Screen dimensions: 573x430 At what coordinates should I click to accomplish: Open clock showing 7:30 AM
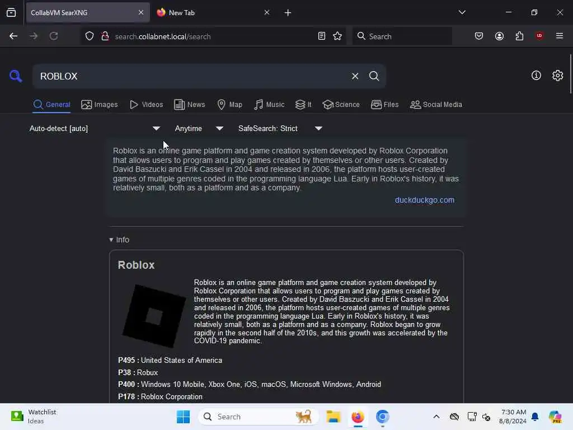point(513,417)
